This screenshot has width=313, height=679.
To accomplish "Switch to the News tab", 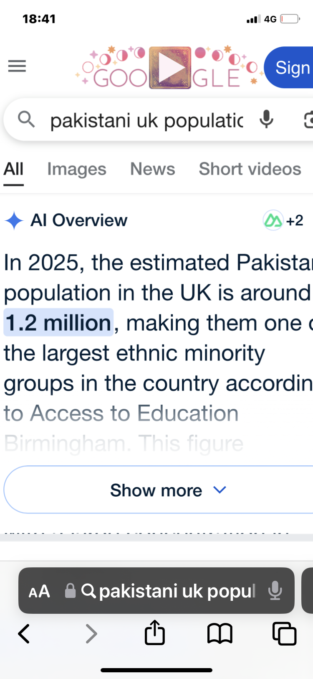I will (152, 169).
